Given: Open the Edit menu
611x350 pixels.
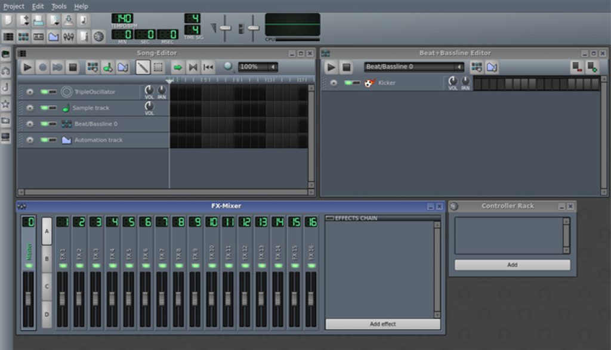Looking at the screenshot, I should (38, 6).
